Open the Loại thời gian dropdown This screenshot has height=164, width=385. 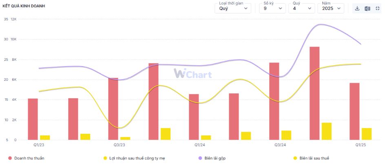click(x=233, y=9)
